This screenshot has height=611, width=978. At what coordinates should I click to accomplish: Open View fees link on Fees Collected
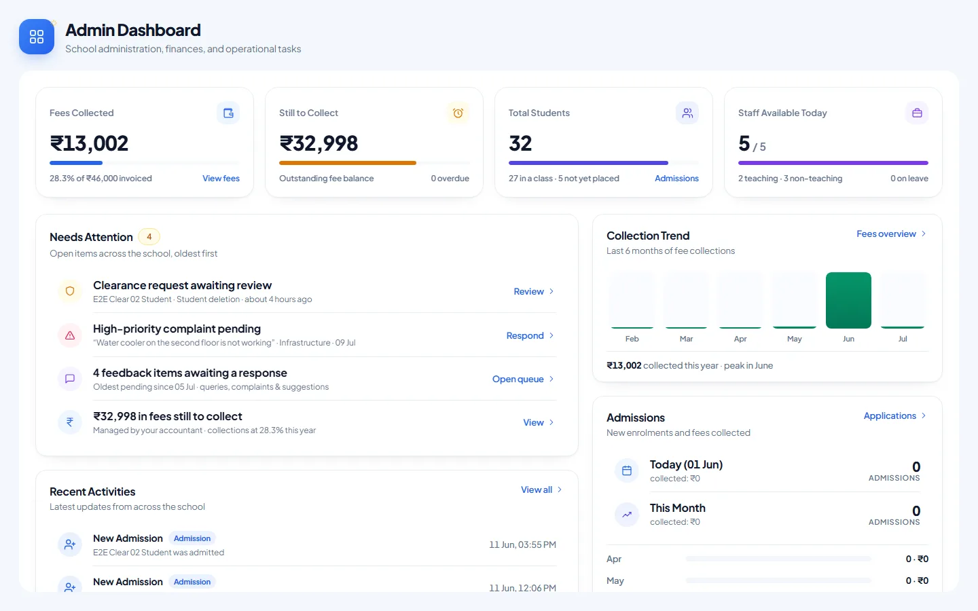coord(221,179)
